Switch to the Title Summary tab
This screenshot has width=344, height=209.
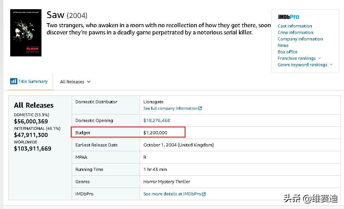[x=33, y=82]
